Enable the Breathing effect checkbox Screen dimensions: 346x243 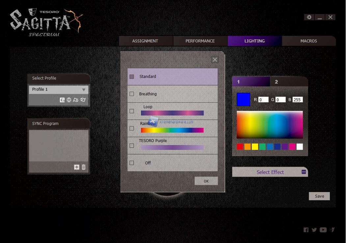pyautogui.click(x=132, y=94)
